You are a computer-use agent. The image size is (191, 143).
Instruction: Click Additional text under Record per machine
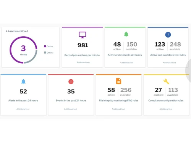point(83,63)
